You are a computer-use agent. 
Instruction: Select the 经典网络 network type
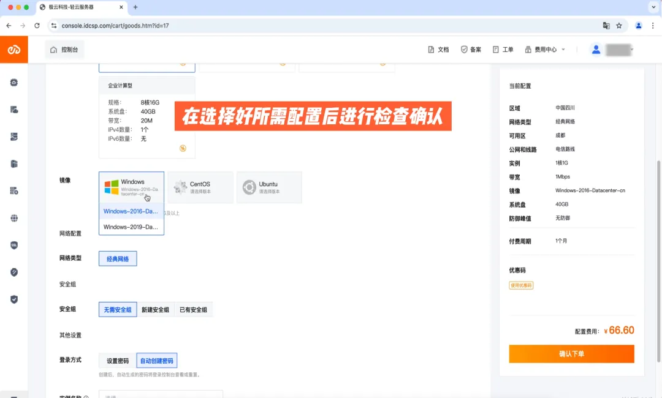[118, 259]
